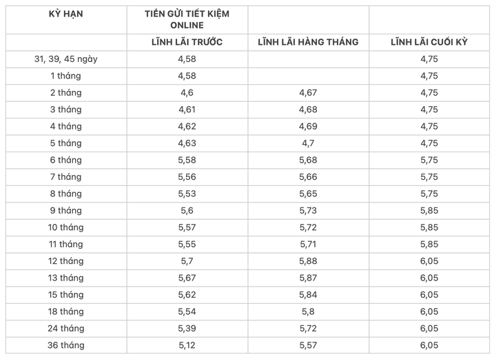Click the 4,63 value in 5 tháng row
Image resolution: width=496 pixels, height=359 pixels.
tap(187, 143)
